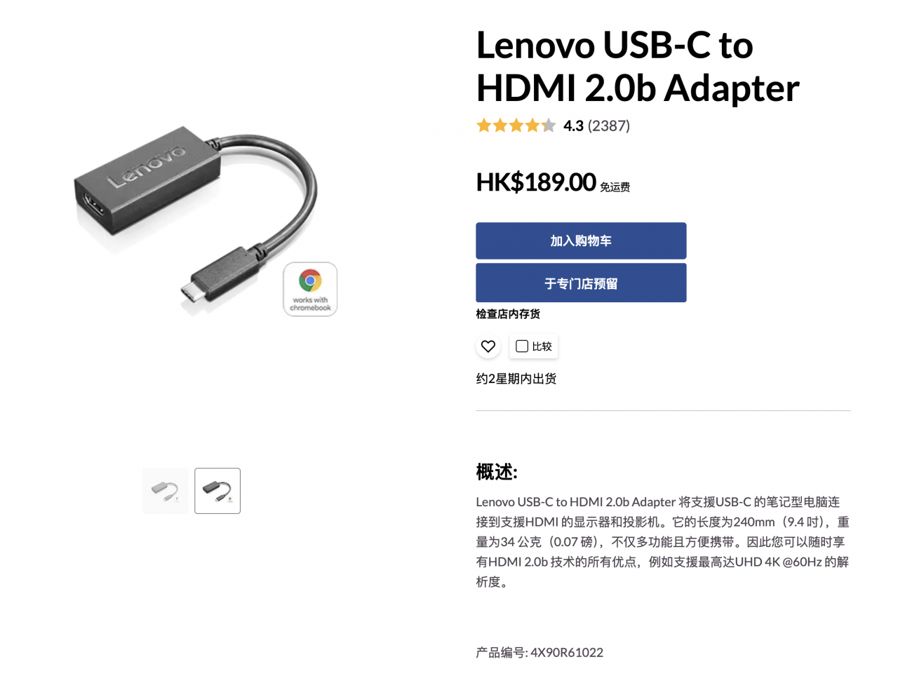Open the 检查店内存货 store stock link
The height and width of the screenshot is (683, 898).
(x=508, y=314)
